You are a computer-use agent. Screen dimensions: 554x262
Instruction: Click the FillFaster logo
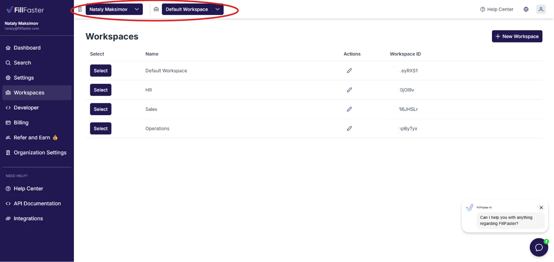click(x=25, y=10)
